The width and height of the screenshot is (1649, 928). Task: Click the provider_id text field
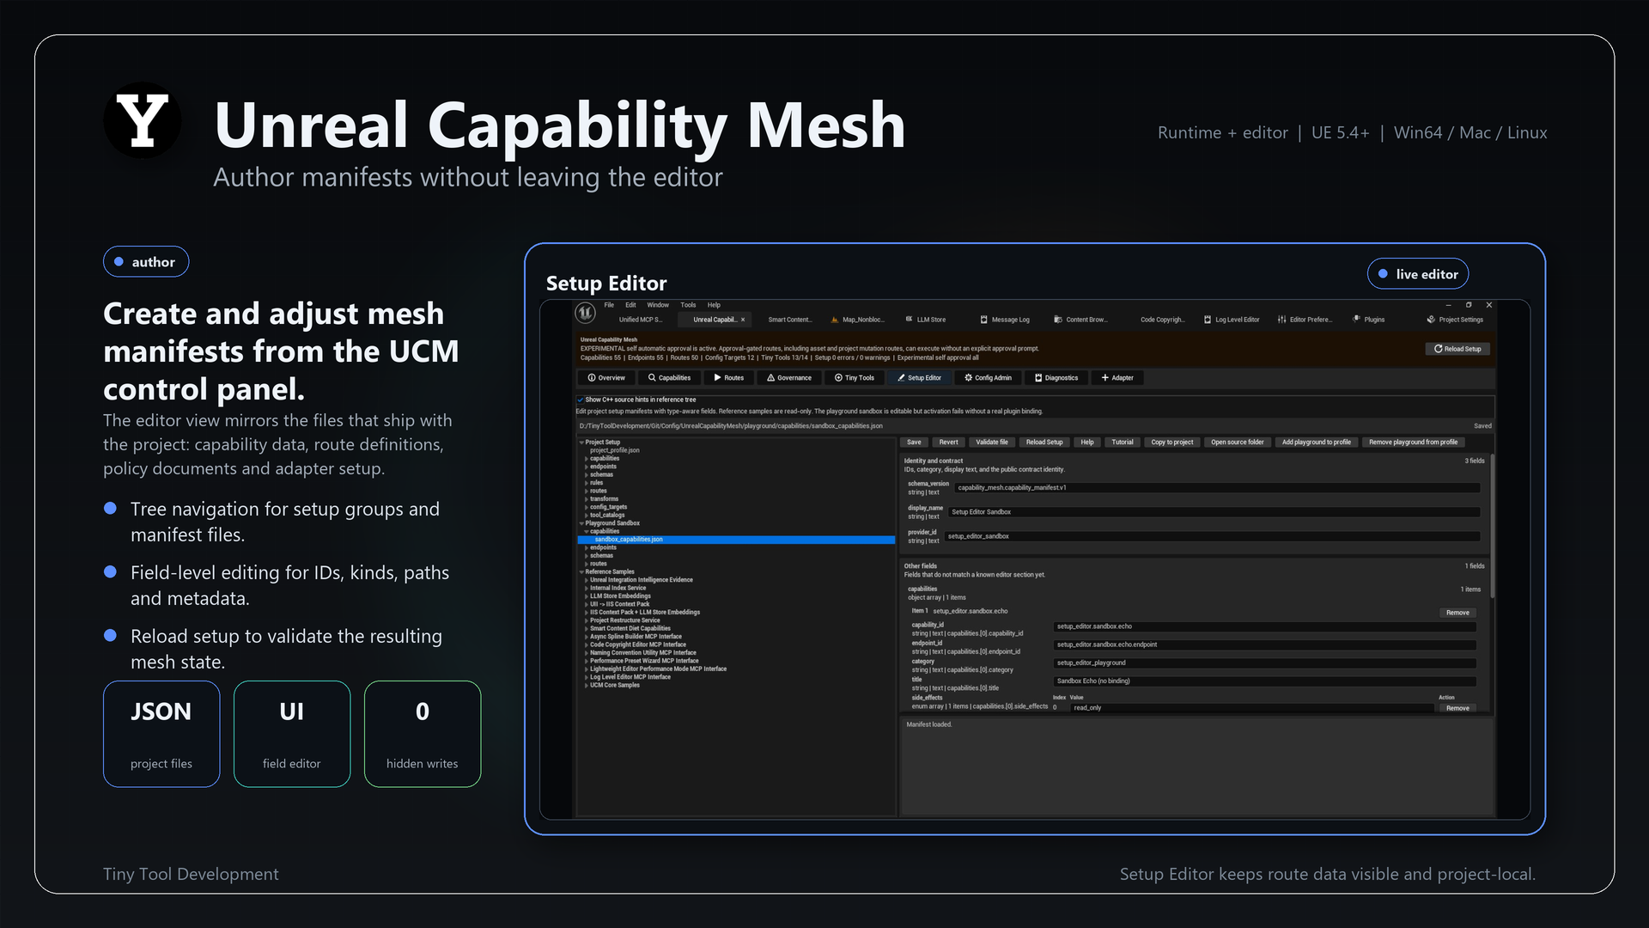1212,536
